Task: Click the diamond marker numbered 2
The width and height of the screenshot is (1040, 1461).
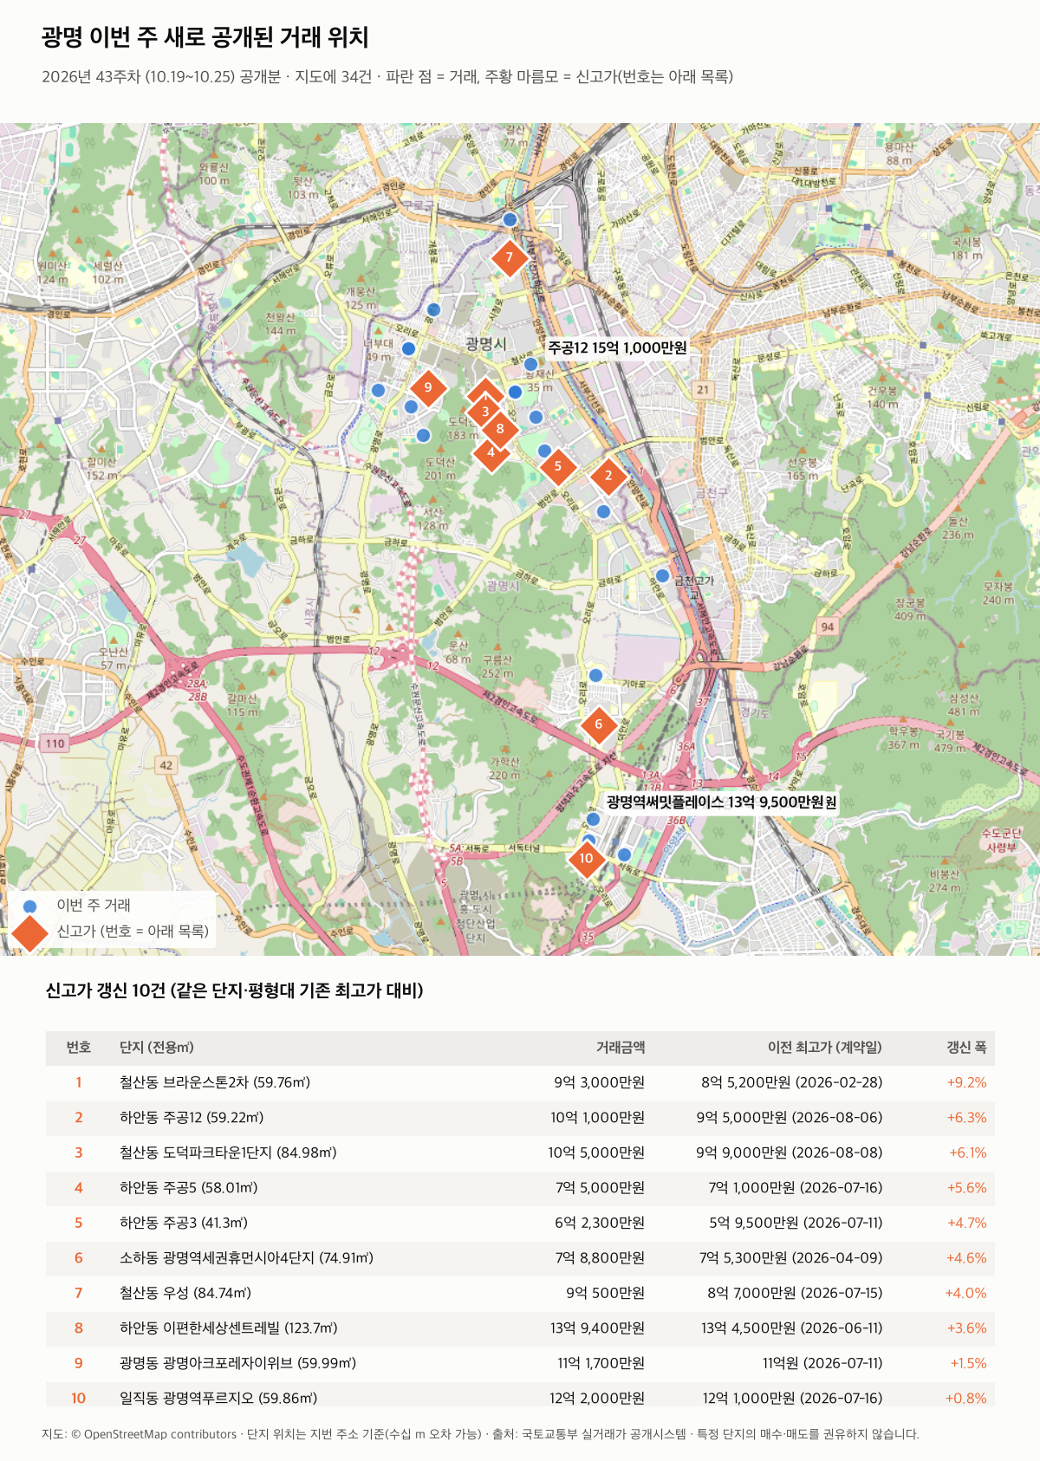Action: [x=608, y=476]
